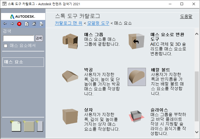The height and width of the screenshot is (139, 200).
Task: Go to catalog home icon
Action: click(x=34, y=24)
